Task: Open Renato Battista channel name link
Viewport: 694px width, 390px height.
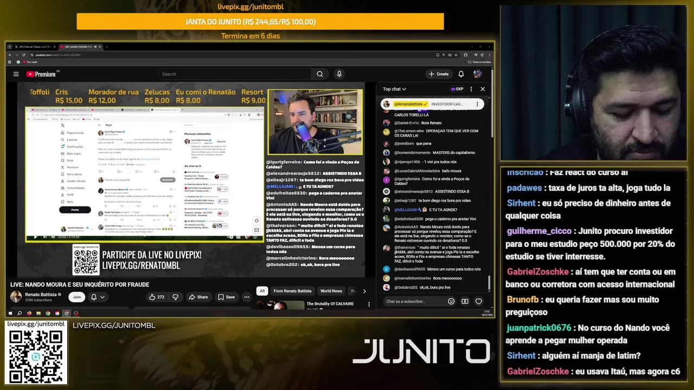Action: (41, 294)
